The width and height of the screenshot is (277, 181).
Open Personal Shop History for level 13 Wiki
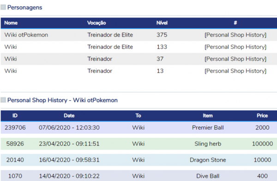[x=235, y=71]
